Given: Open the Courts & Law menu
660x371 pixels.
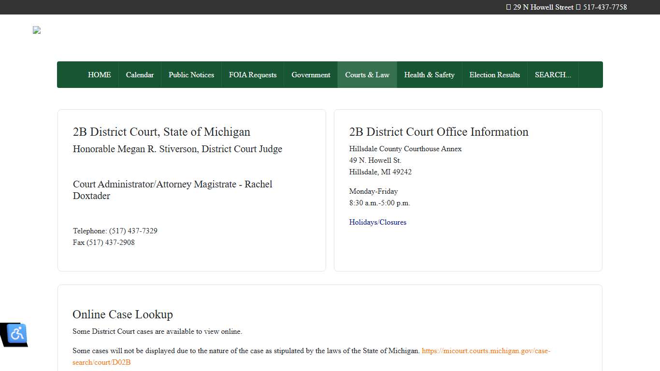Looking at the screenshot, I should 367,74.
